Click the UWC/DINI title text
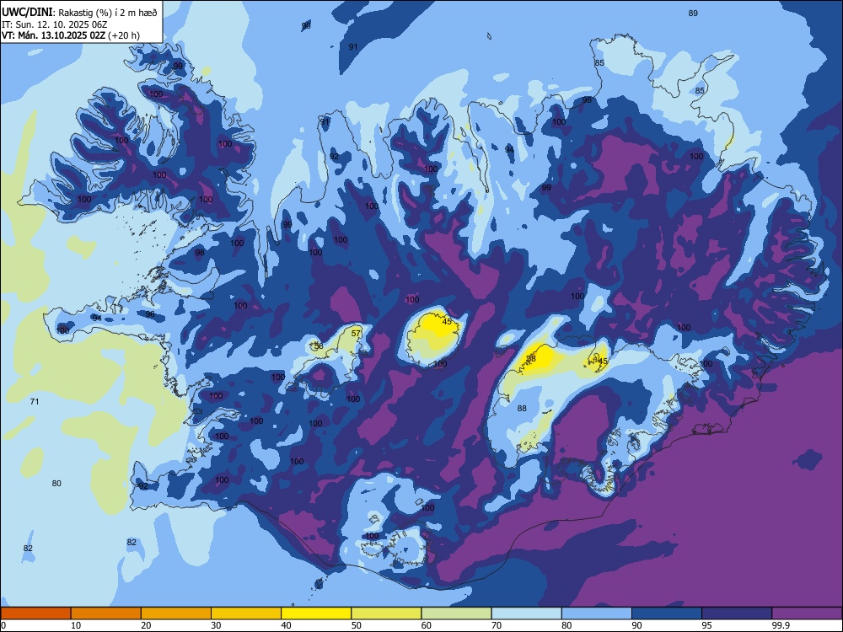Image resolution: width=843 pixels, height=632 pixels. pos(27,13)
